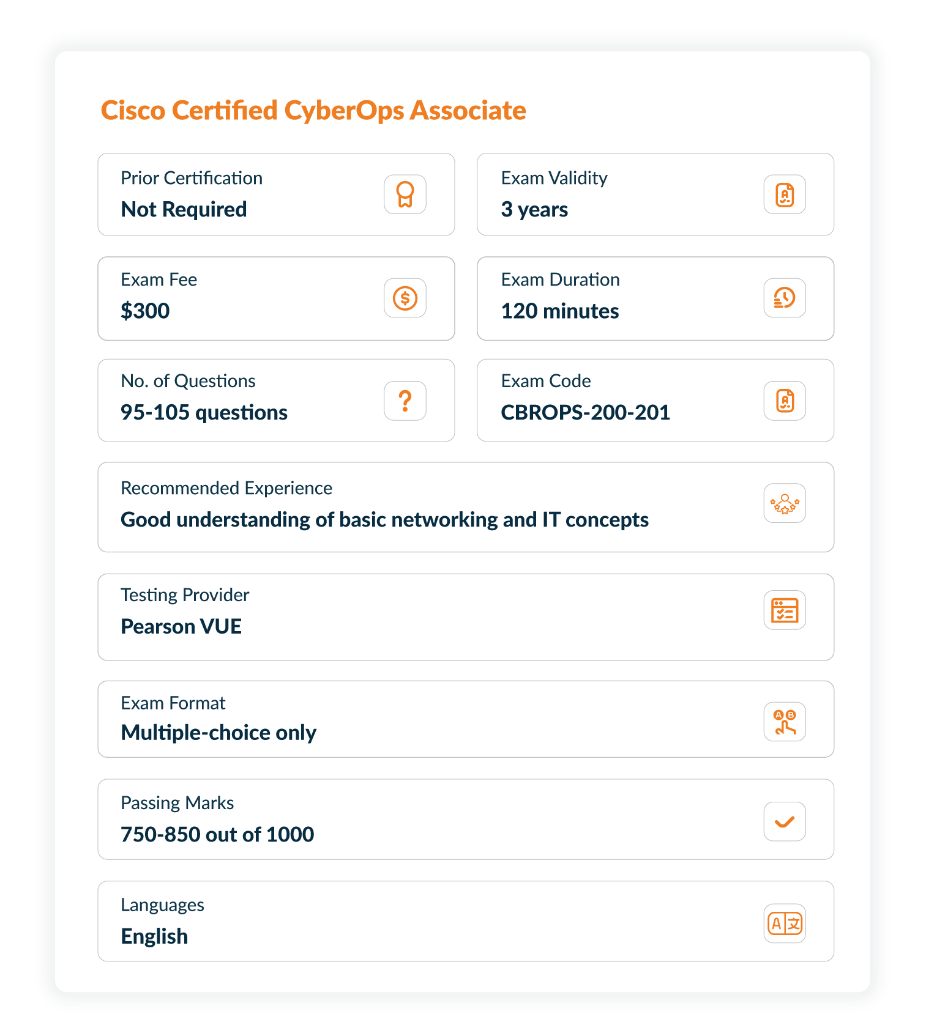Click the clock icon beside Exam Duration
Viewport: 926px width, 1036px height.
(785, 298)
